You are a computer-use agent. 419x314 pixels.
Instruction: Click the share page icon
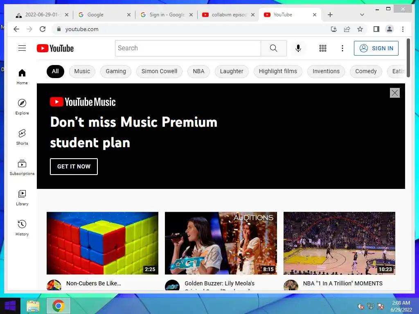tap(347, 29)
